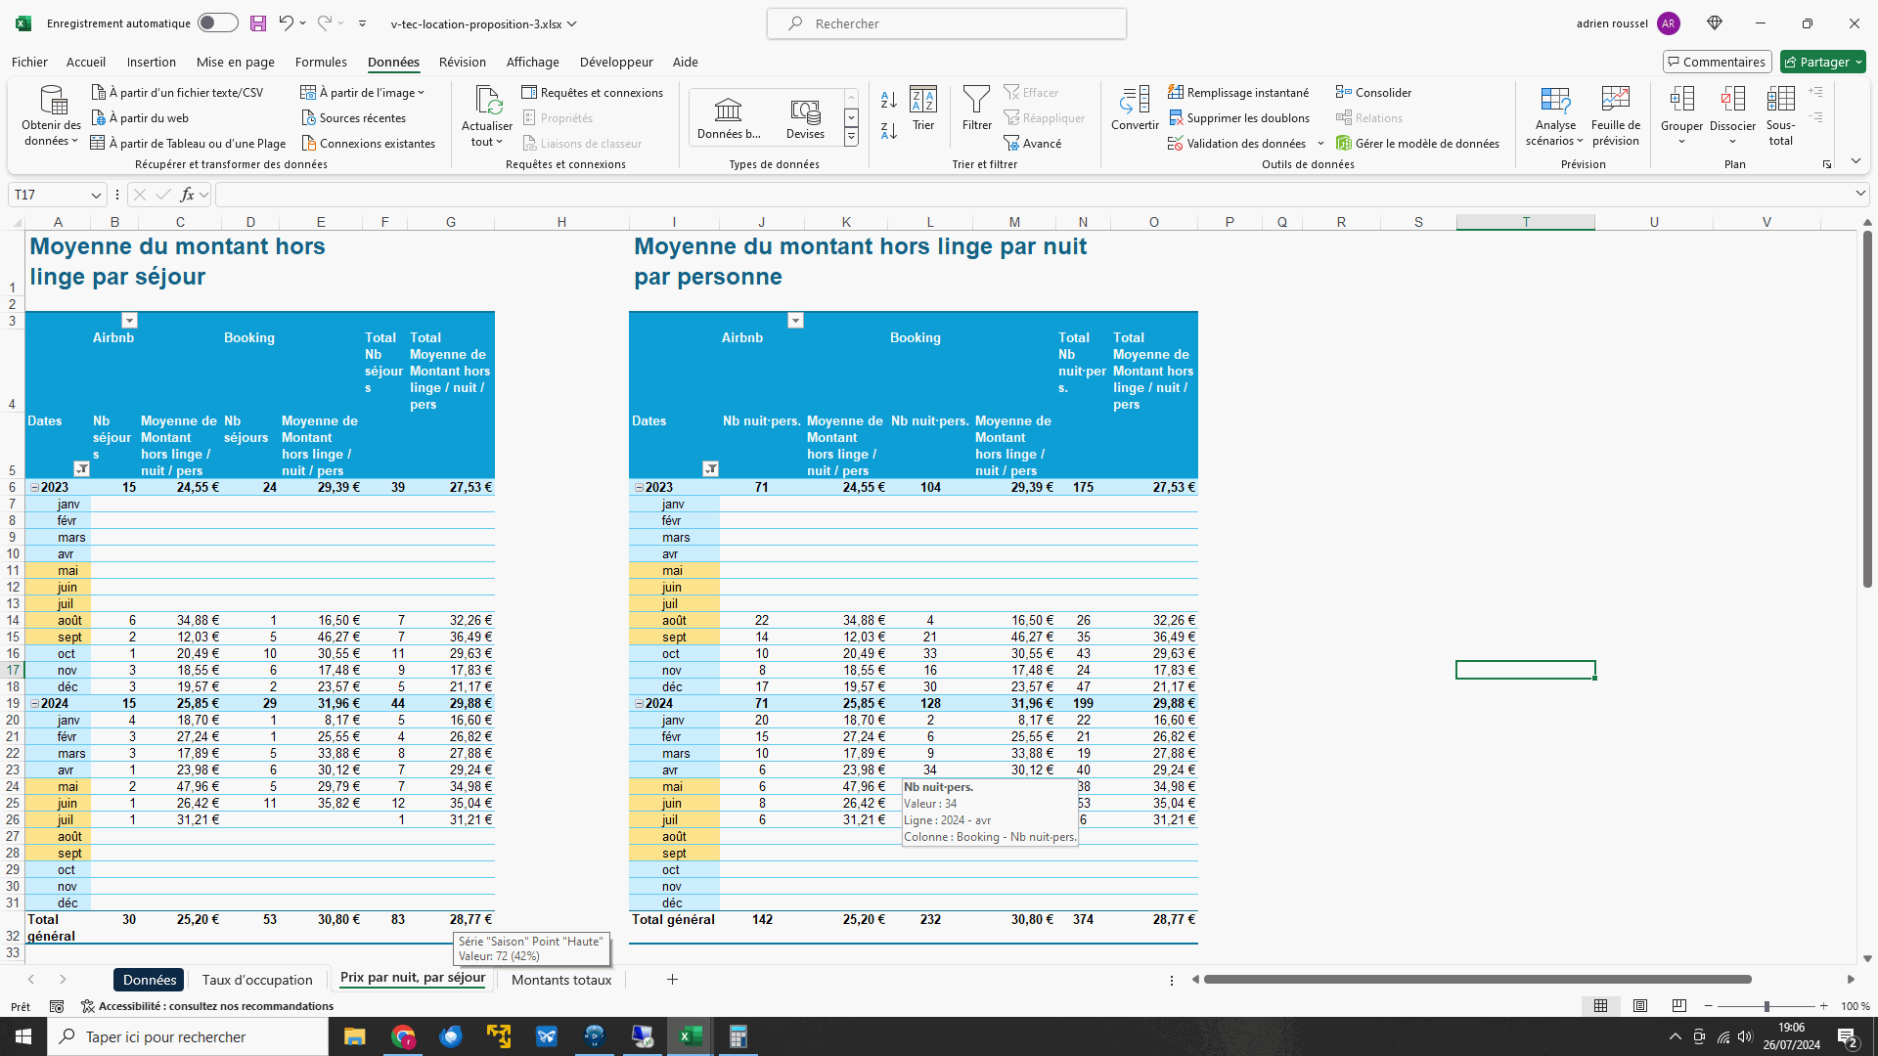Collapse the 2024 group in right pivot
This screenshot has height=1056, width=1878.
pos(640,703)
